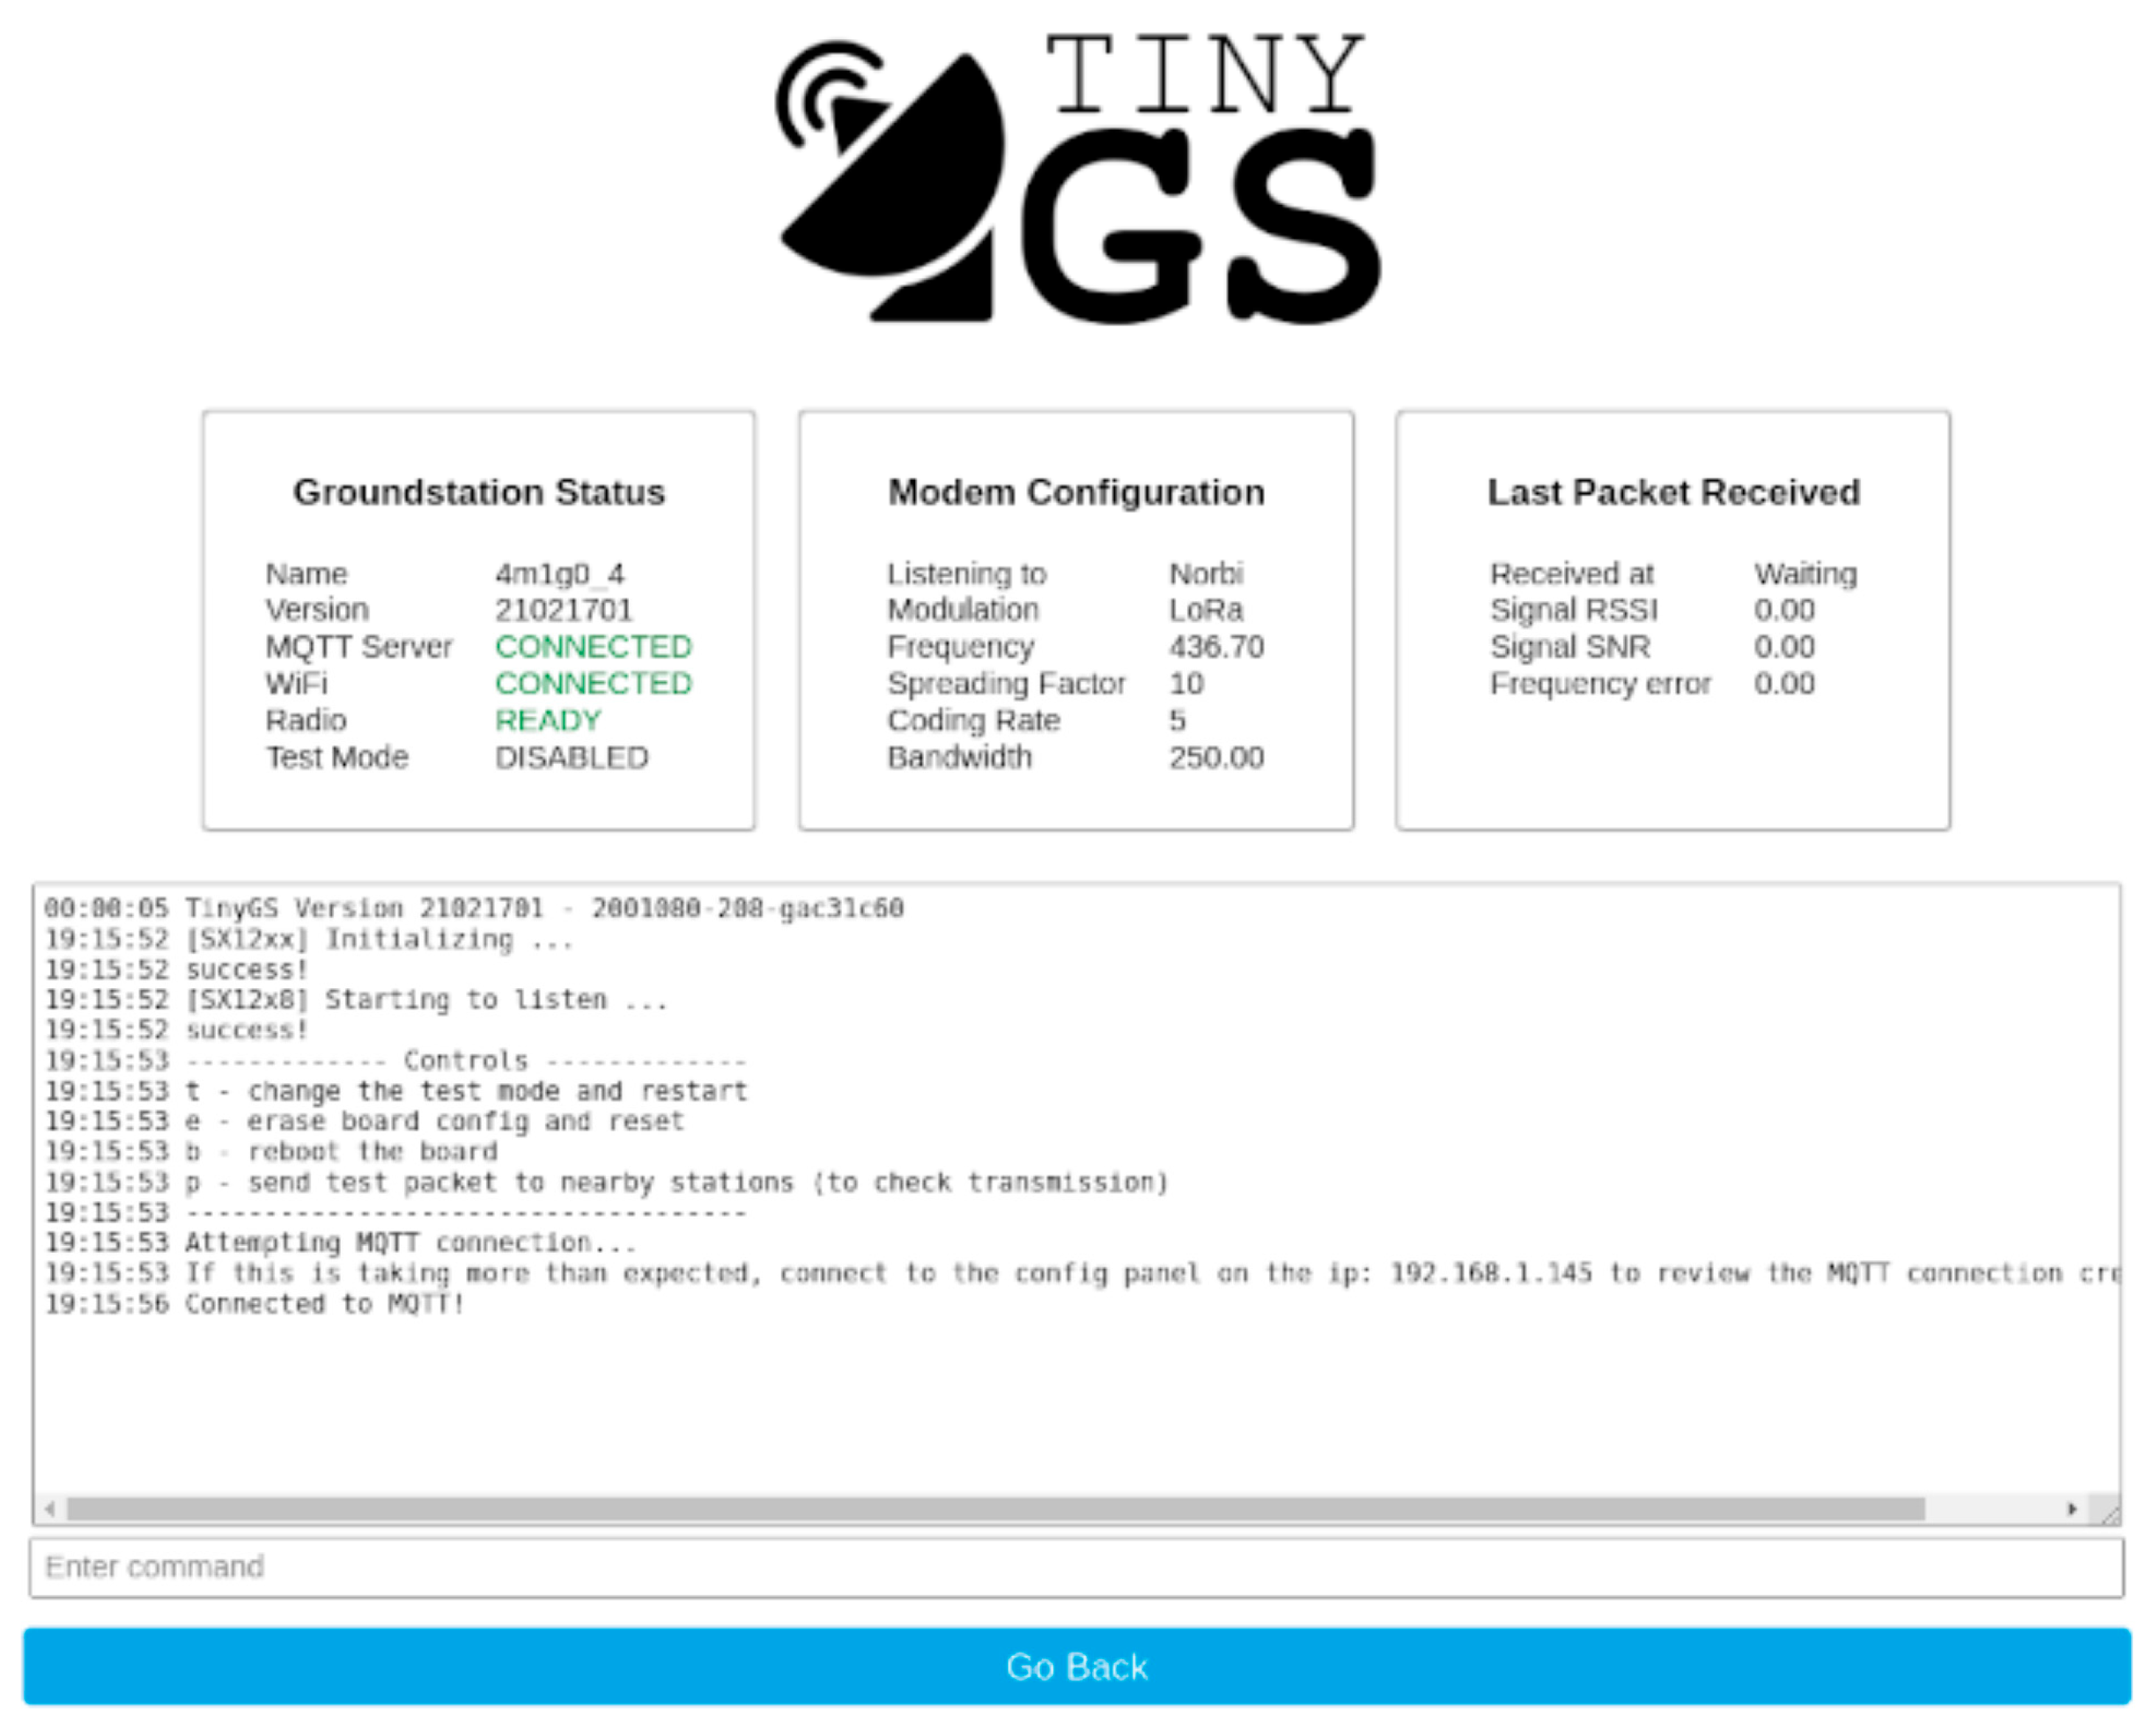Click the Go Back button
Image resolution: width=2156 pixels, height=1735 pixels.
click(1077, 1666)
